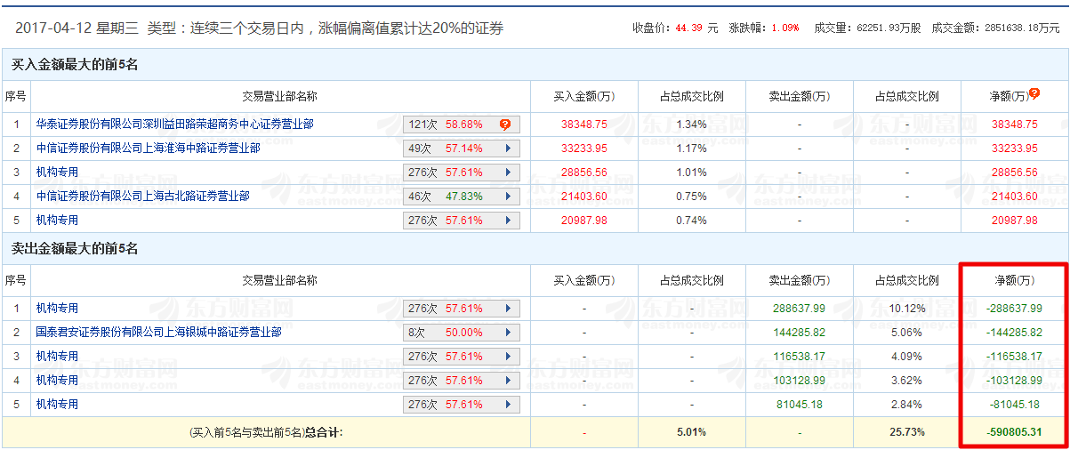1070x450 pixels.
Task: Click the orange question mark beside 58.68%
Action: [x=504, y=125]
